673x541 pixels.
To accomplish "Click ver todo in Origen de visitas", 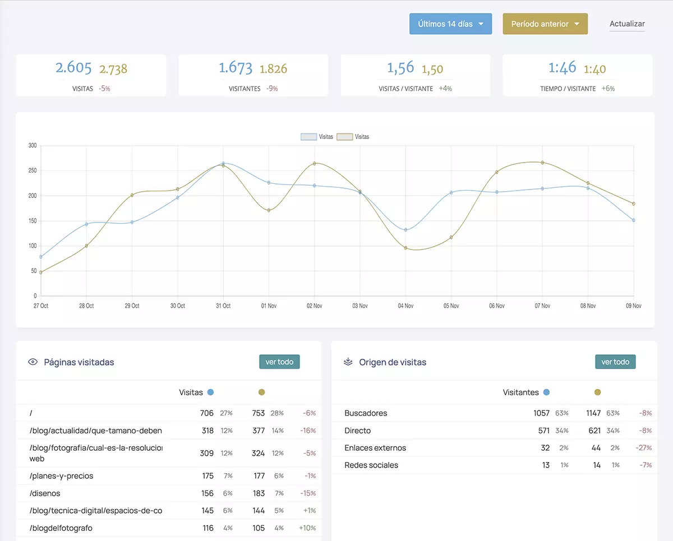I will (x=615, y=362).
